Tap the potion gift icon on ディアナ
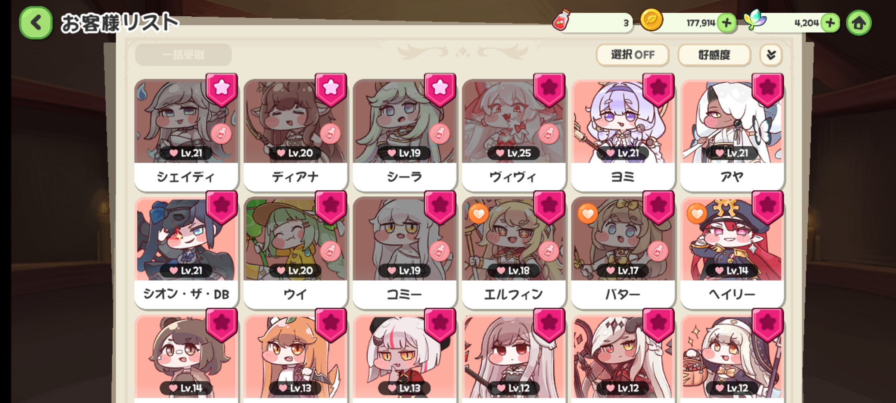Image resolution: width=896 pixels, height=403 pixels. tap(330, 134)
